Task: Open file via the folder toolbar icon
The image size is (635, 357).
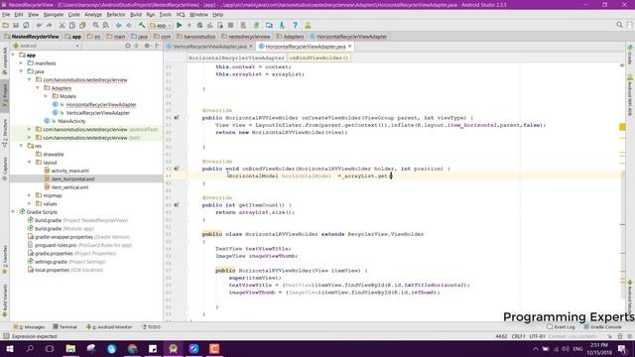Action: point(5,25)
